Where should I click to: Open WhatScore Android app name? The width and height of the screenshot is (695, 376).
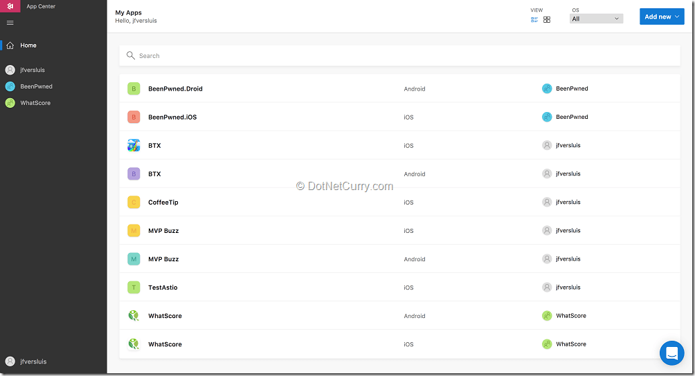coord(165,316)
